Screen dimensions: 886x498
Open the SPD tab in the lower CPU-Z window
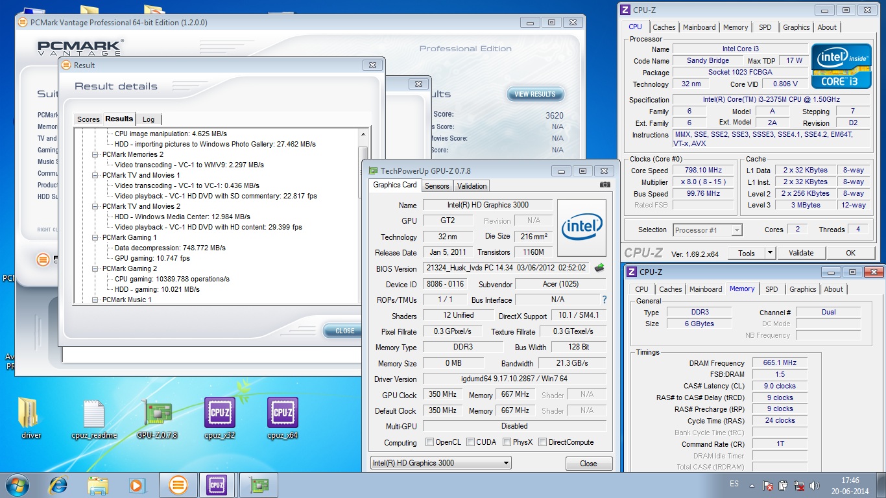coord(771,289)
